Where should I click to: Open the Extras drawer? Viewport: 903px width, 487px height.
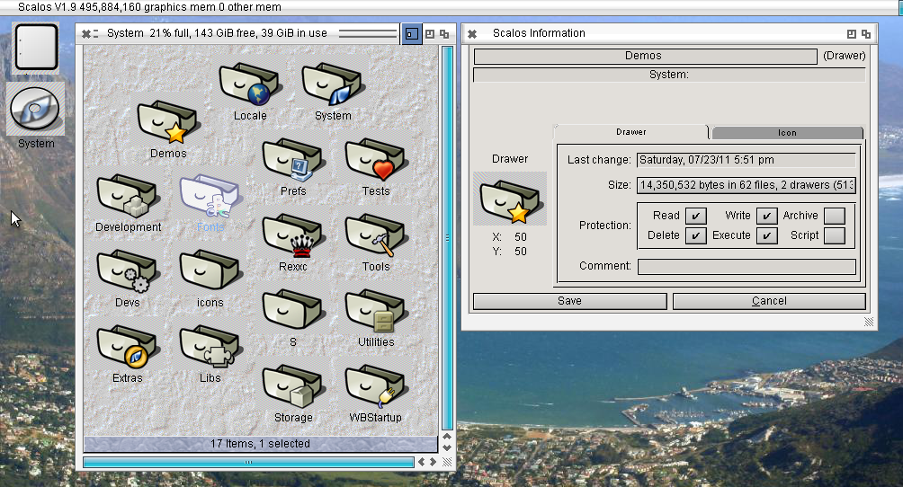tap(127, 350)
